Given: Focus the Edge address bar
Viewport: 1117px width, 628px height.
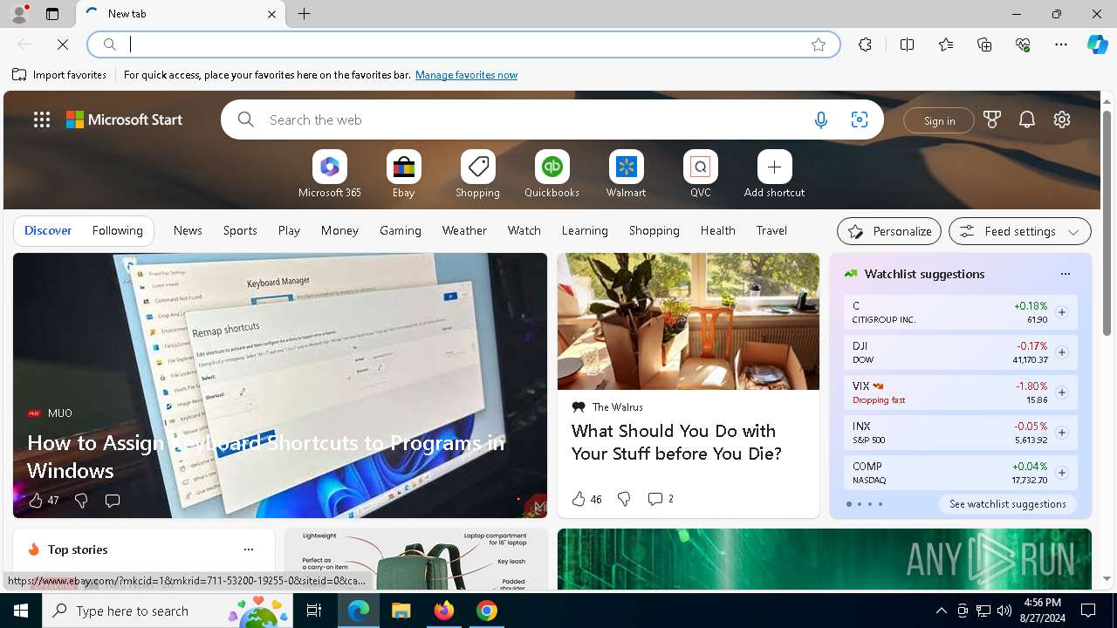Looking at the screenshot, I should click(463, 44).
